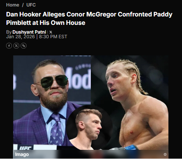Open the UFC breadcrumb section
This screenshot has width=182, height=159.
31,5
